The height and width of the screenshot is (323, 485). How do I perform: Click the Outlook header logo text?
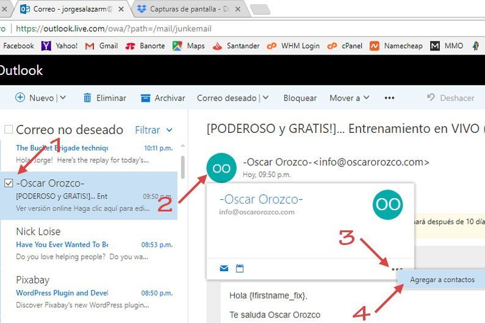tap(21, 70)
